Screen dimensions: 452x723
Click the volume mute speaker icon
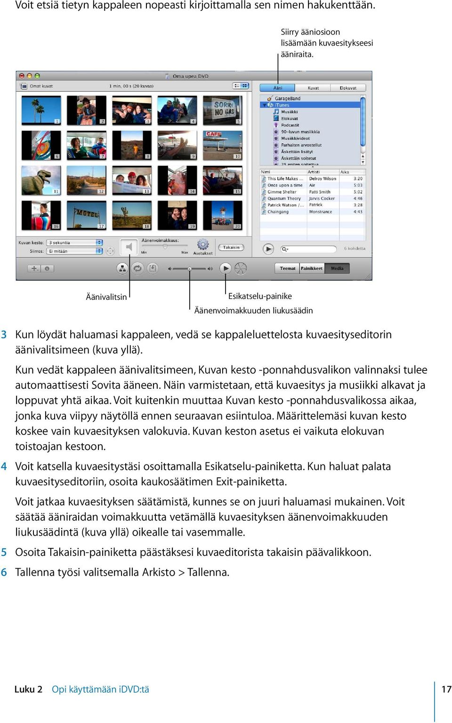click(x=170, y=269)
